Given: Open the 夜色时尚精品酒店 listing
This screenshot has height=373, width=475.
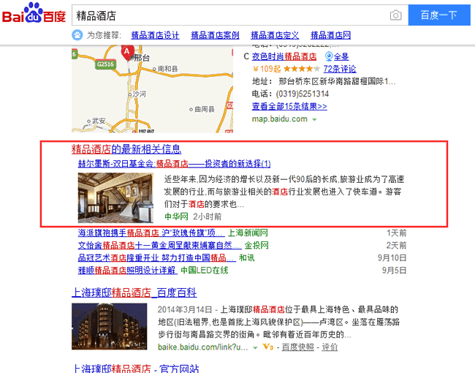Looking at the screenshot, I should 284,56.
